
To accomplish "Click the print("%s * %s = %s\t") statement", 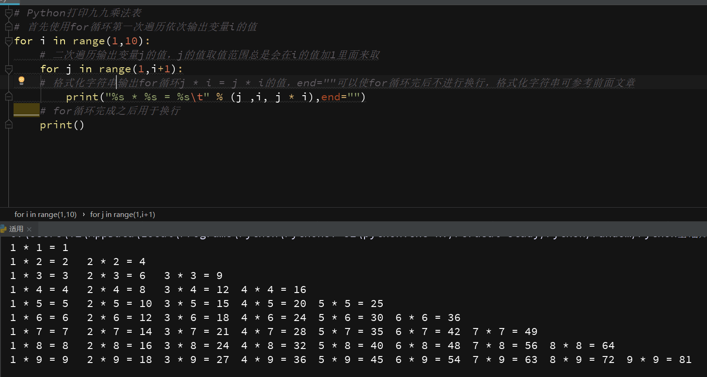I will point(215,97).
